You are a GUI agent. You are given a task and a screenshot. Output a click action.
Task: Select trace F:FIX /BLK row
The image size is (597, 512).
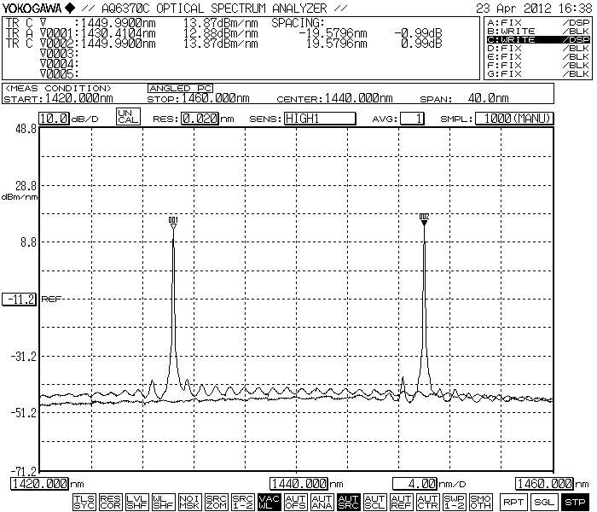[x=538, y=65]
